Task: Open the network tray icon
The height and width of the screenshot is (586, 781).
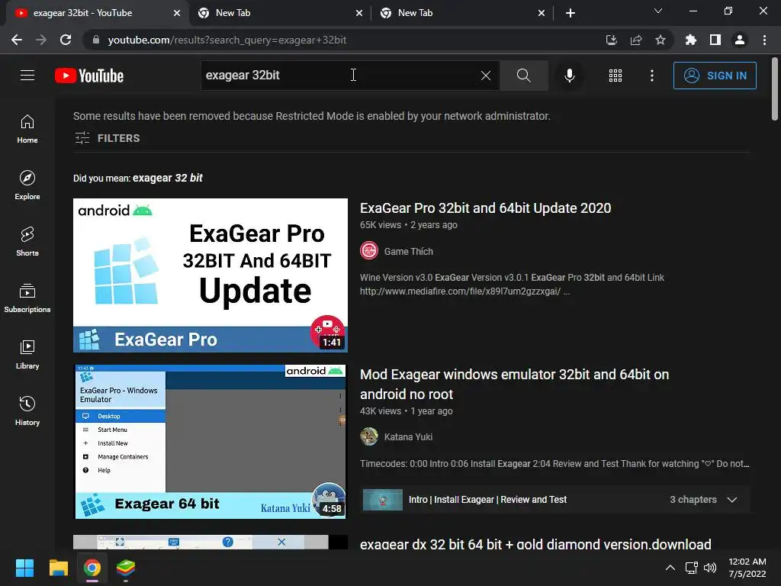Action: [x=691, y=568]
